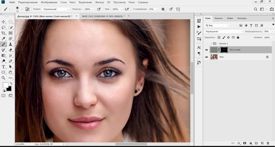Select the Zoom magnifier tool
This screenshot has height=147, width=275.
click(3, 78)
